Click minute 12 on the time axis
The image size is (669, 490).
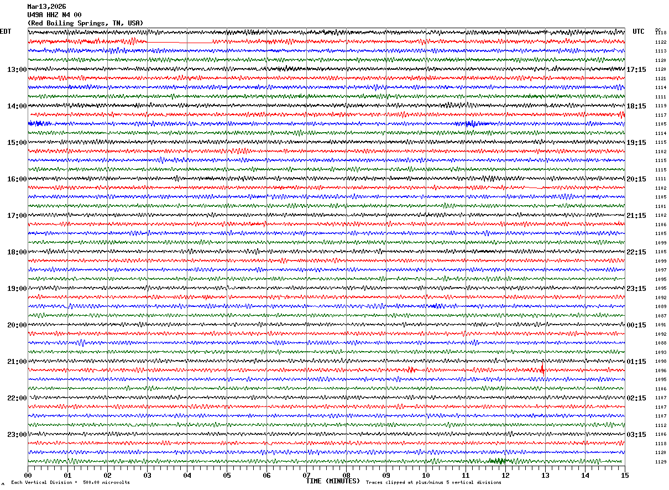505,475
